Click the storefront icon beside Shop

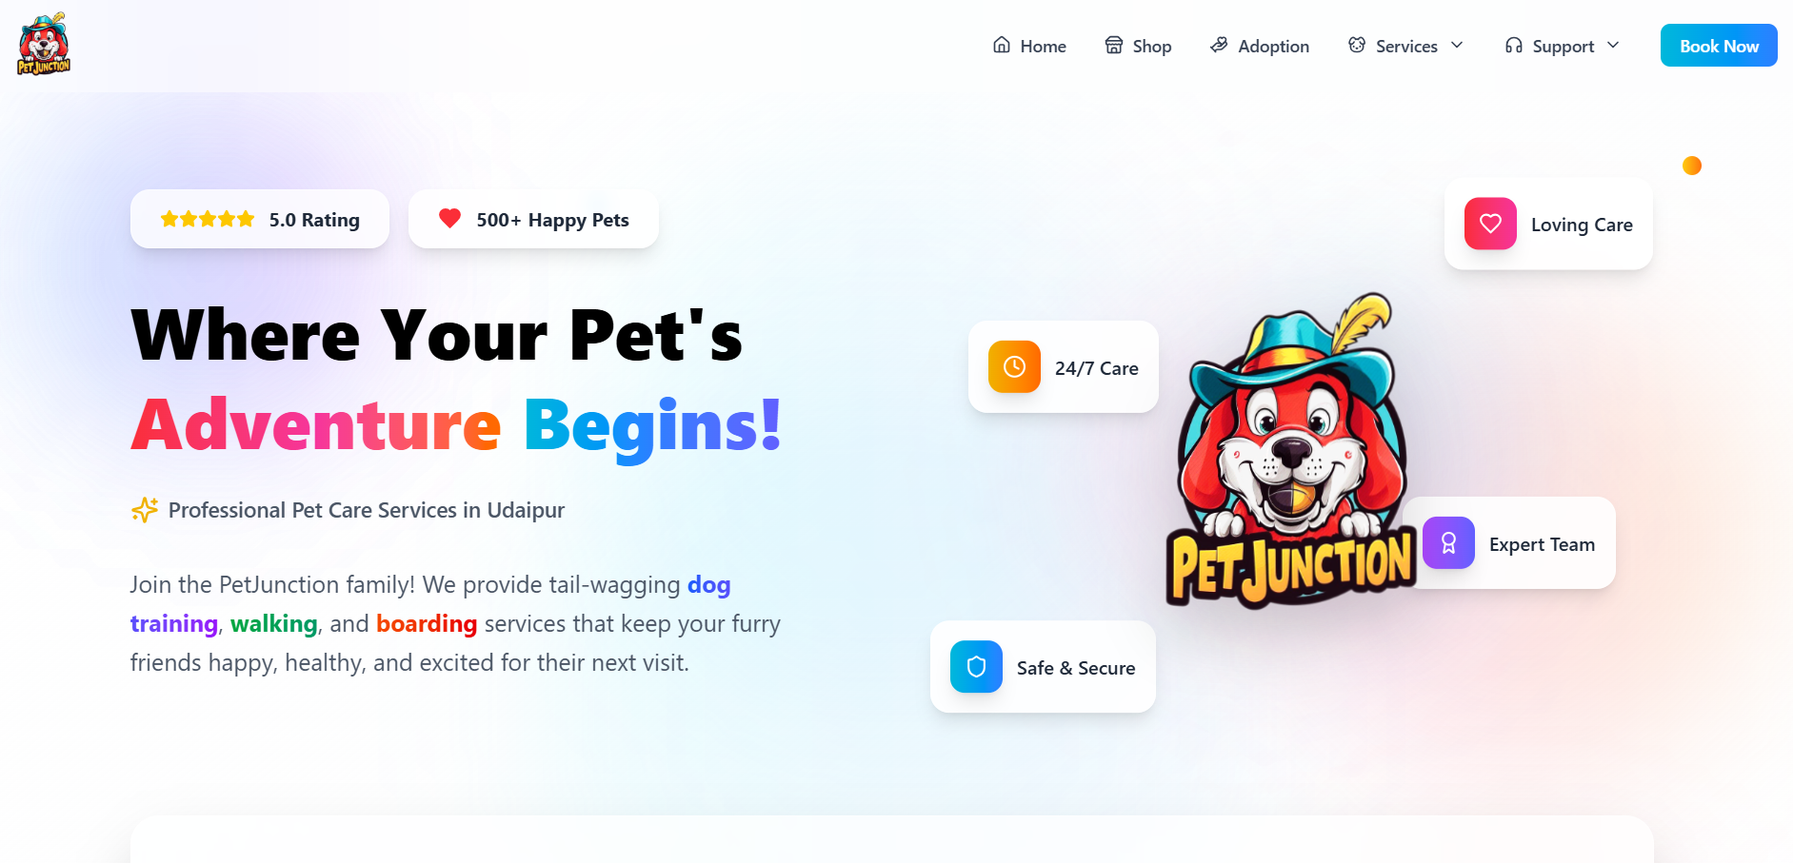[x=1113, y=45]
